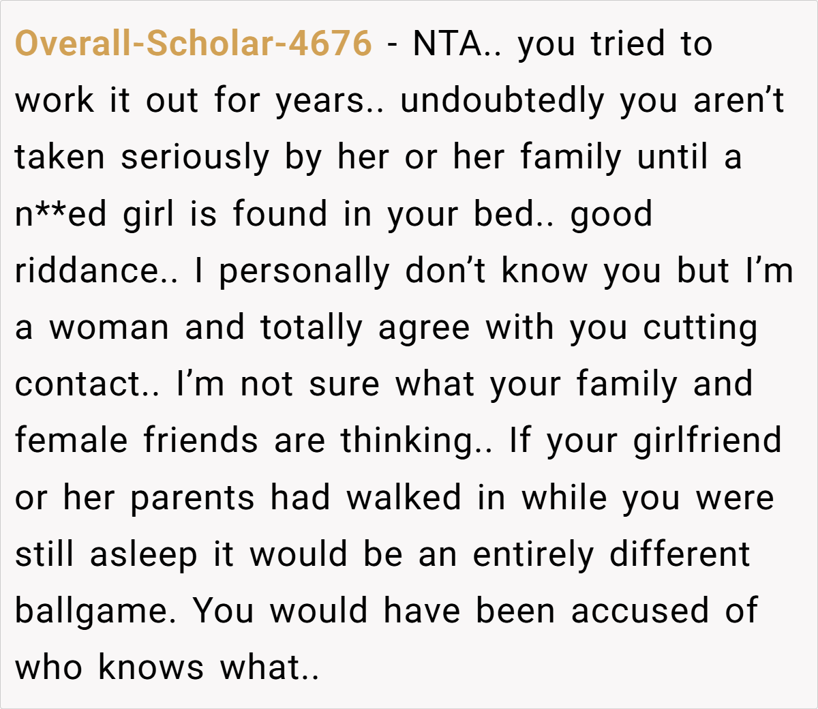Viewport: 818px width, 709px height.
Task: Click the word "riddance.." in the text
Action: coord(97,271)
